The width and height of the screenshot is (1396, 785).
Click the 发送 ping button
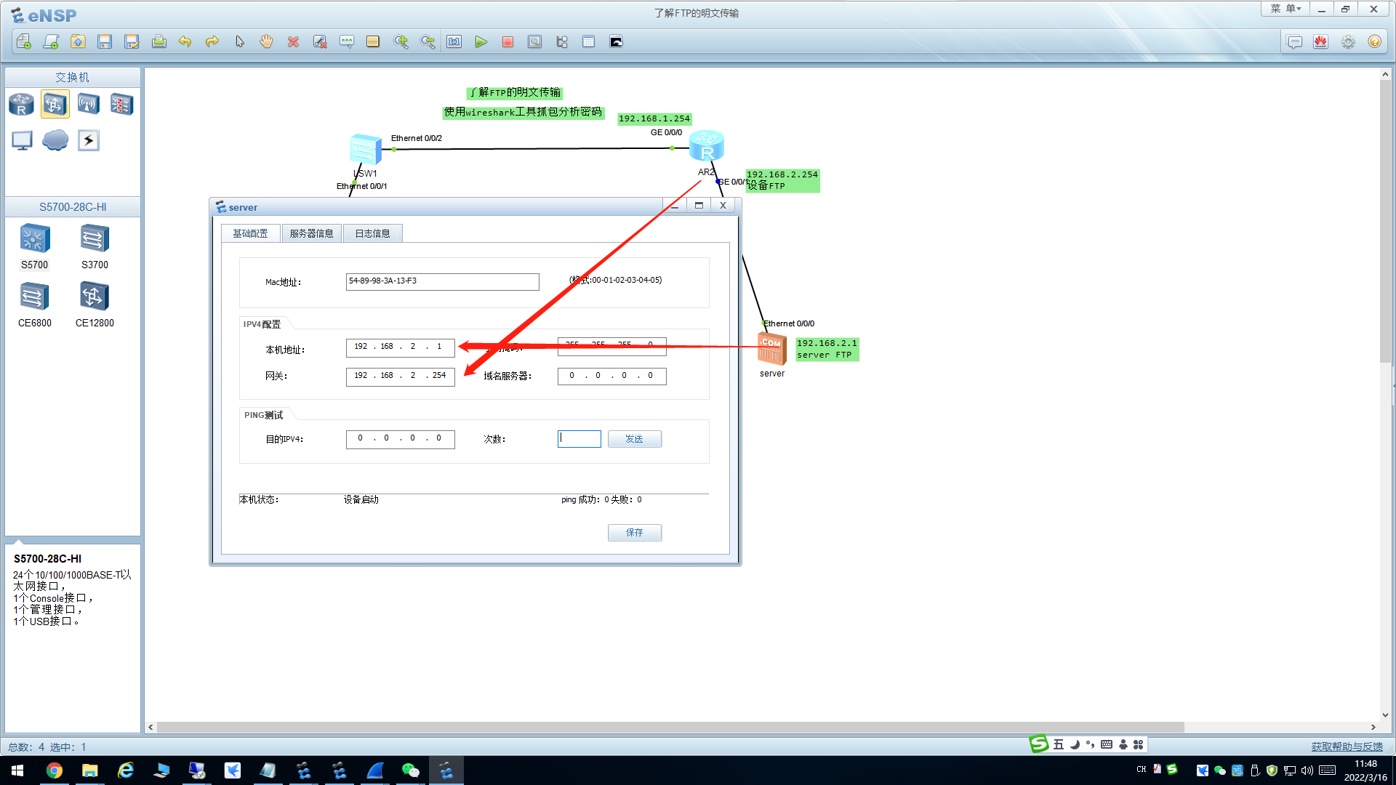[634, 439]
